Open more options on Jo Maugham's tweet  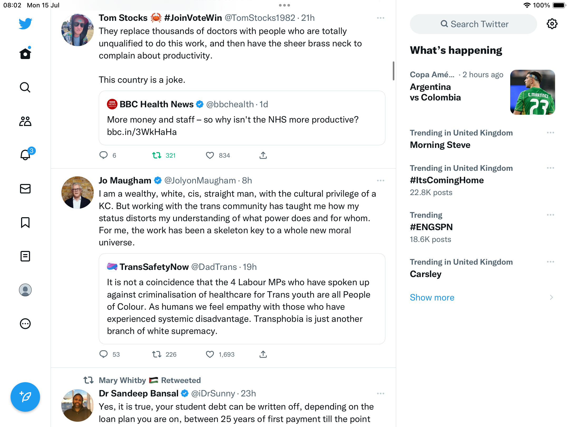[380, 181]
